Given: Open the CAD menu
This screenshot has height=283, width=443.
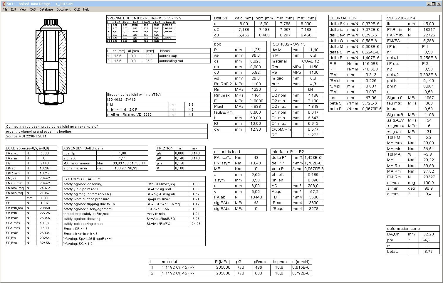Looking at the screenshot, I should (x=33, y=9).
